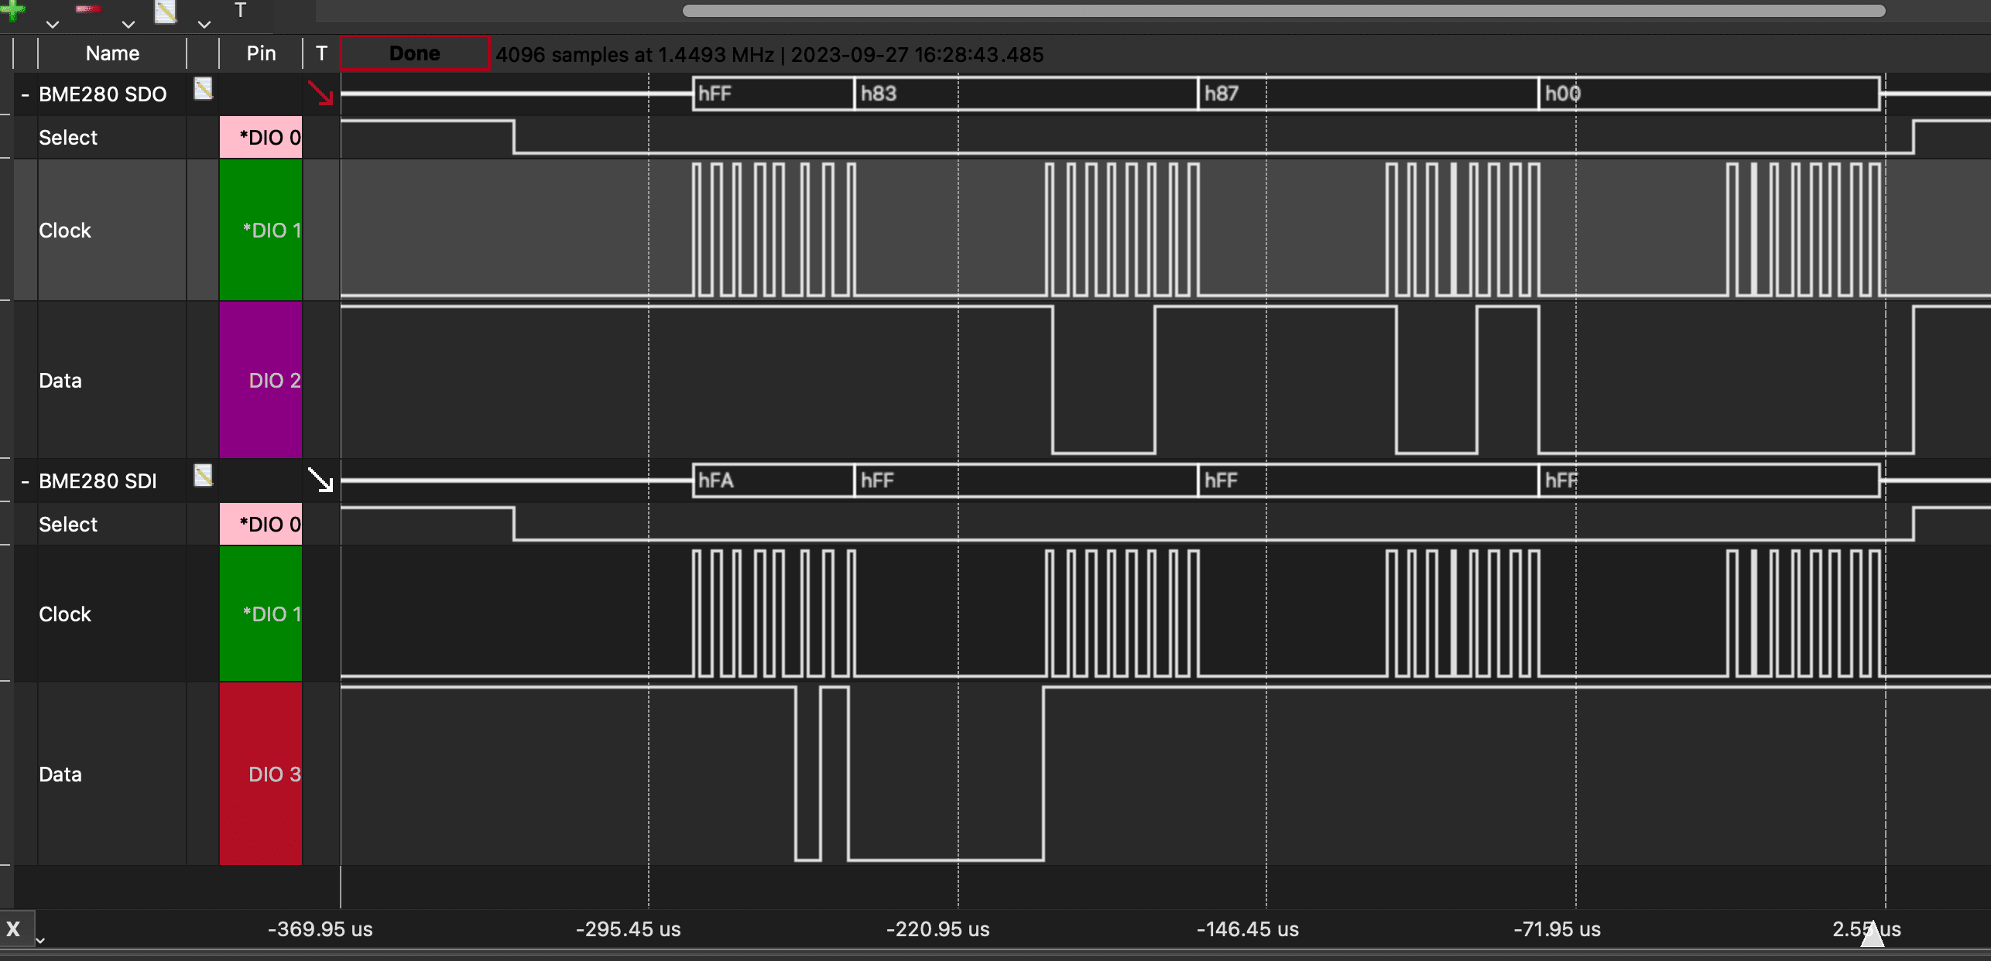The image size is (1991, 961).
Task: Click the T column header
Action: pos(321,53)
